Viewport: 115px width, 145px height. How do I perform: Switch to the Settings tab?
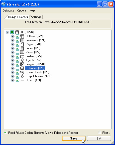pos(36,17)
